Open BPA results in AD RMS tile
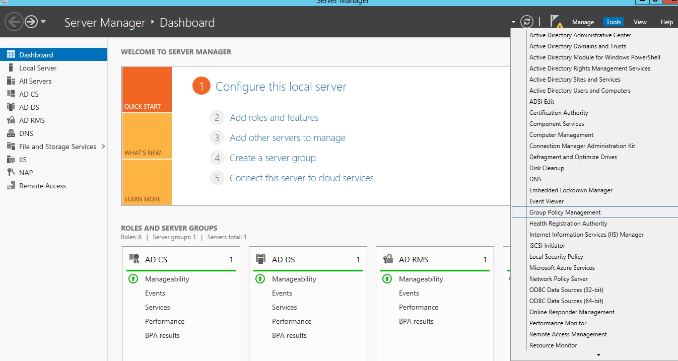 416,321
